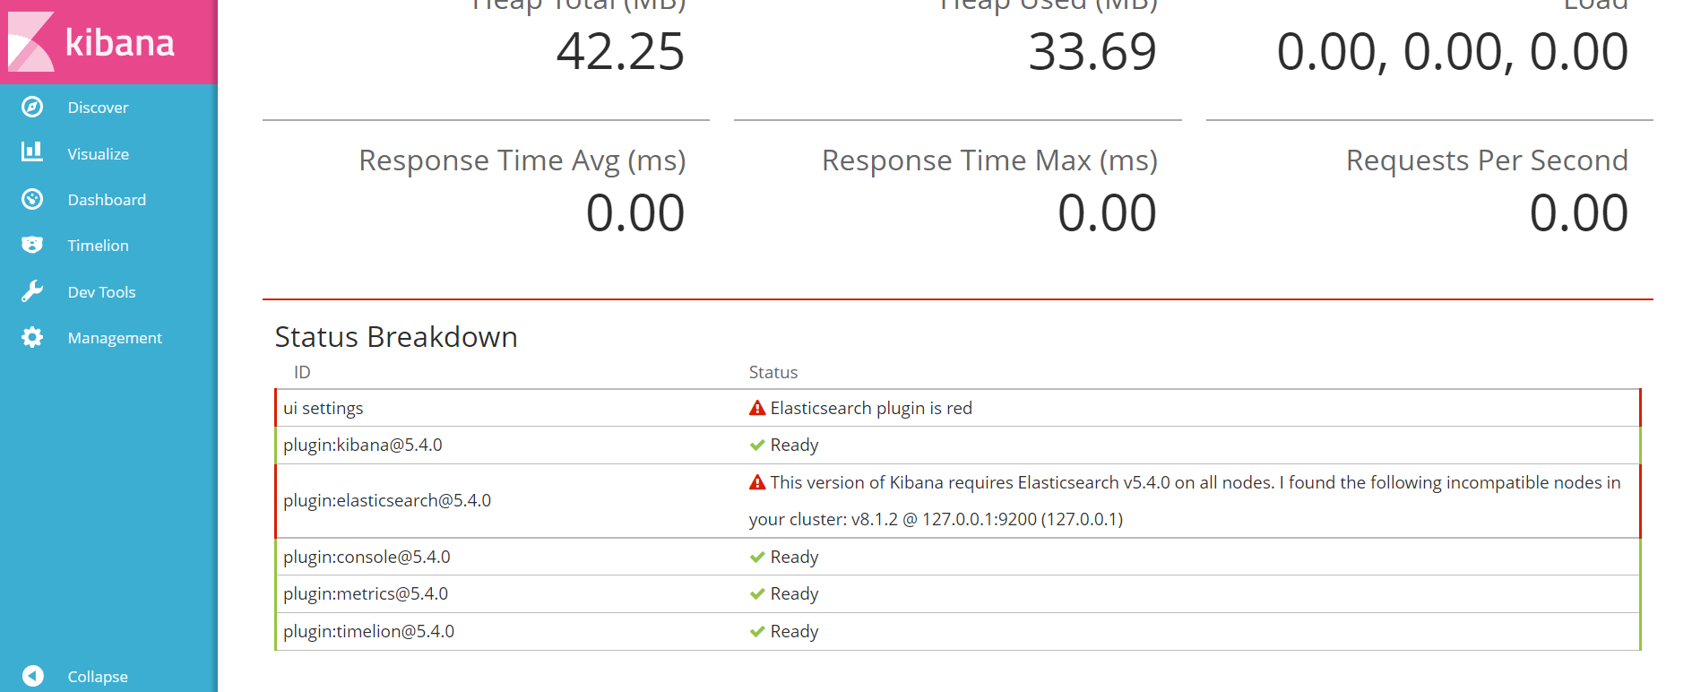The width and height of the screenshot is (1692, 692).
Task: Click the kibana wordmark text
Action: 120,42
